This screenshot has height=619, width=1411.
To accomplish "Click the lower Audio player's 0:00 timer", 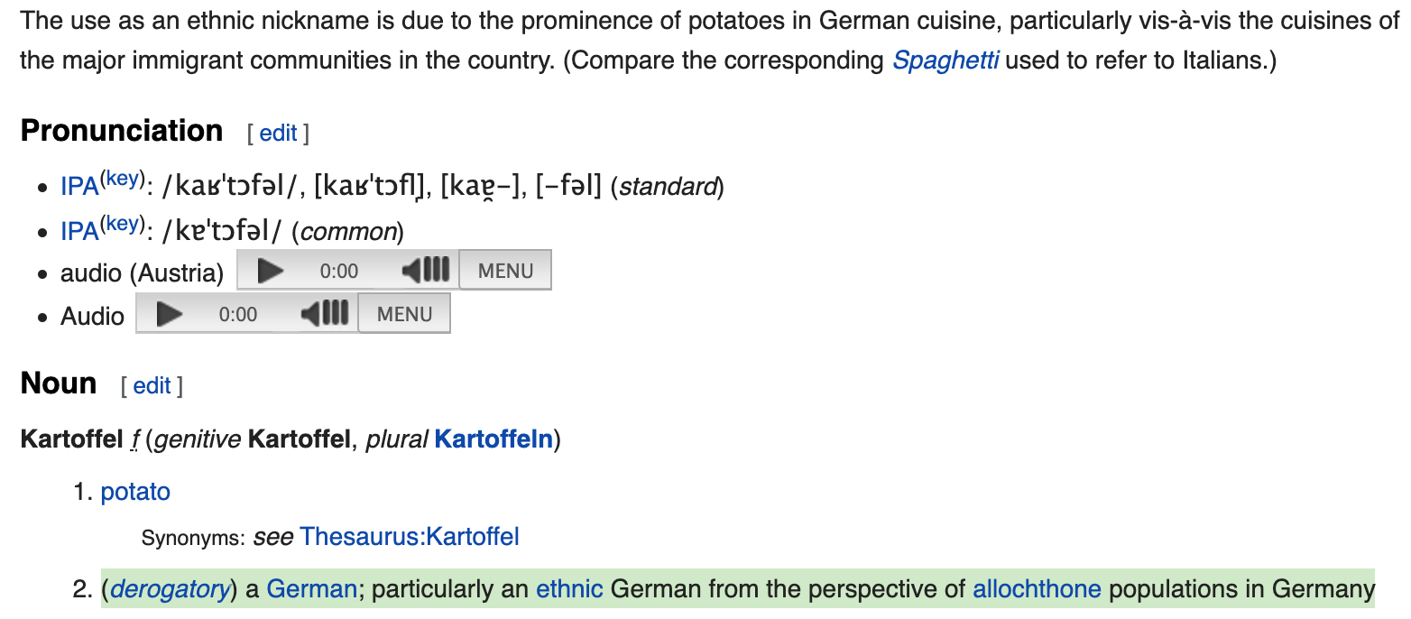I will [238, 314].
